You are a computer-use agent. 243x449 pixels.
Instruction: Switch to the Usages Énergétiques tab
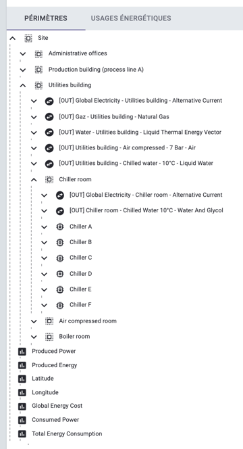[x=131, y=18]
